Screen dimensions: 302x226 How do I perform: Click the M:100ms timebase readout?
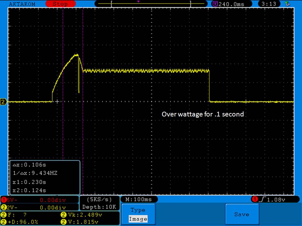pyautogui.click(x=139, y=200)
